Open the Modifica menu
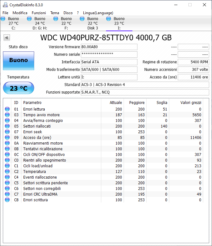The height and width of the screenshot is (246, 212). tap(20, 13)
